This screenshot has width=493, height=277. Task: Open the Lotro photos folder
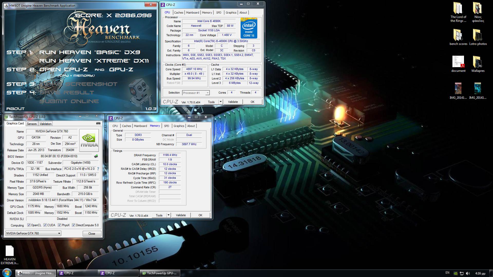[x=478, y=37]
